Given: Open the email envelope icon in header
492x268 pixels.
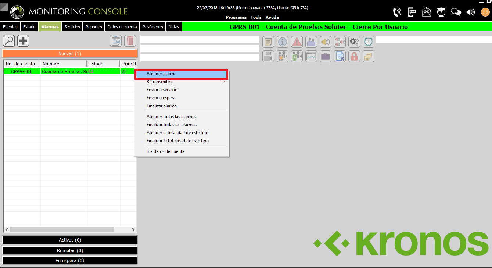Looking at the screenshot, I should [x=427, y=12].
